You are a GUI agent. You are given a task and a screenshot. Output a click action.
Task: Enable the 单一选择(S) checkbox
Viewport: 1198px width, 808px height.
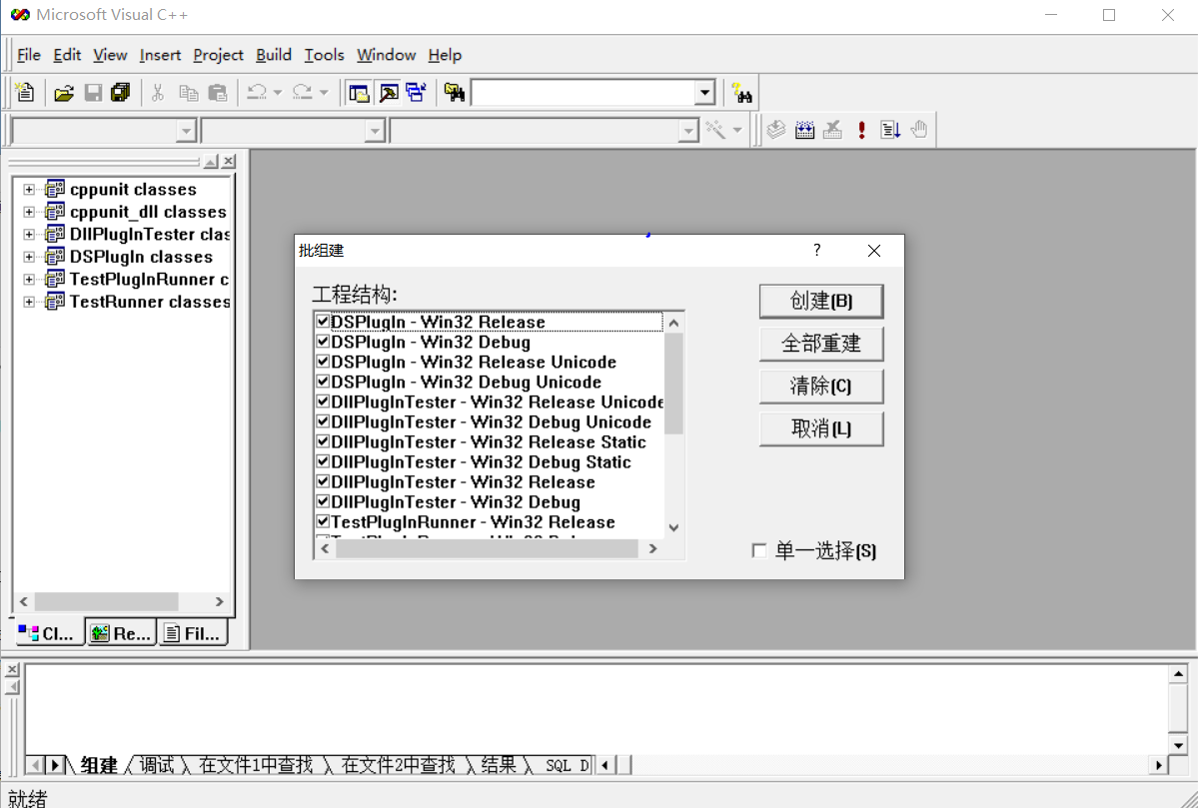click(759, 550)
